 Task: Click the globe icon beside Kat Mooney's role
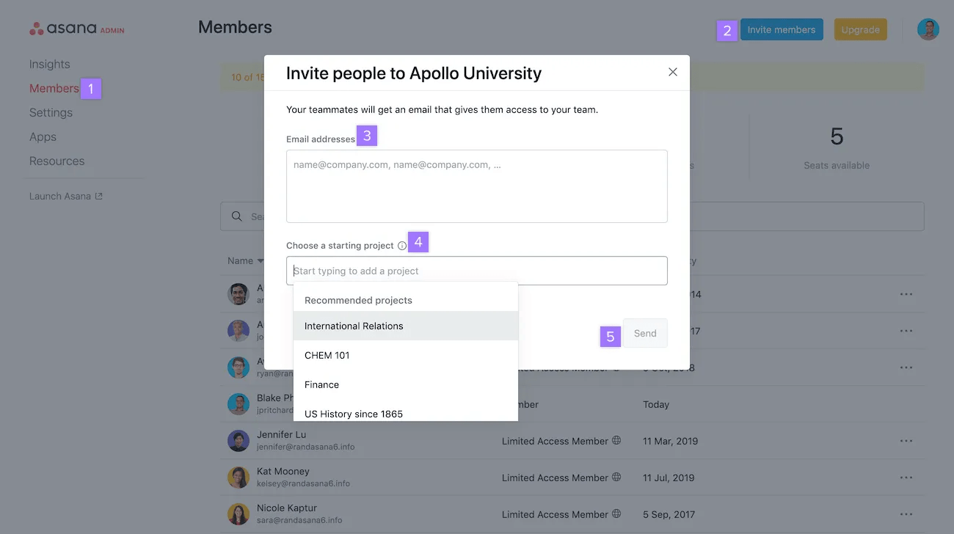click(615, 478)
